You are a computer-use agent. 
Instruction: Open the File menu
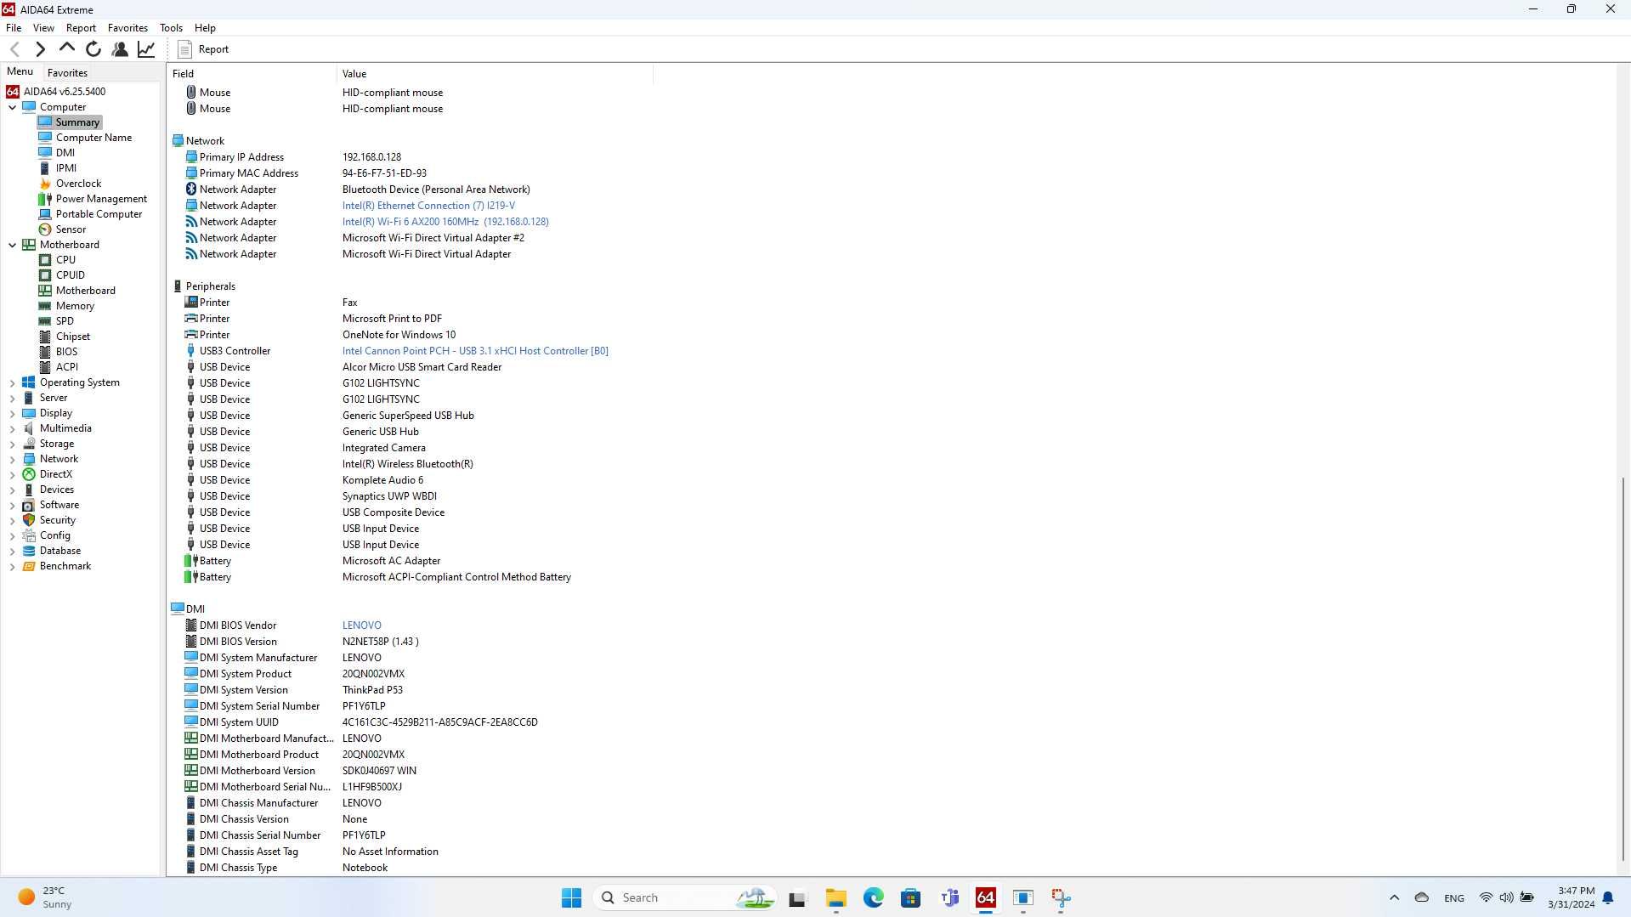pyautogui.click(x=14, y=28)
